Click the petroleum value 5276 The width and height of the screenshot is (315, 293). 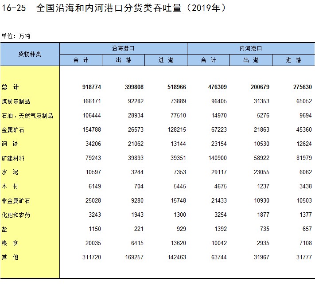[x=263, y=115]
